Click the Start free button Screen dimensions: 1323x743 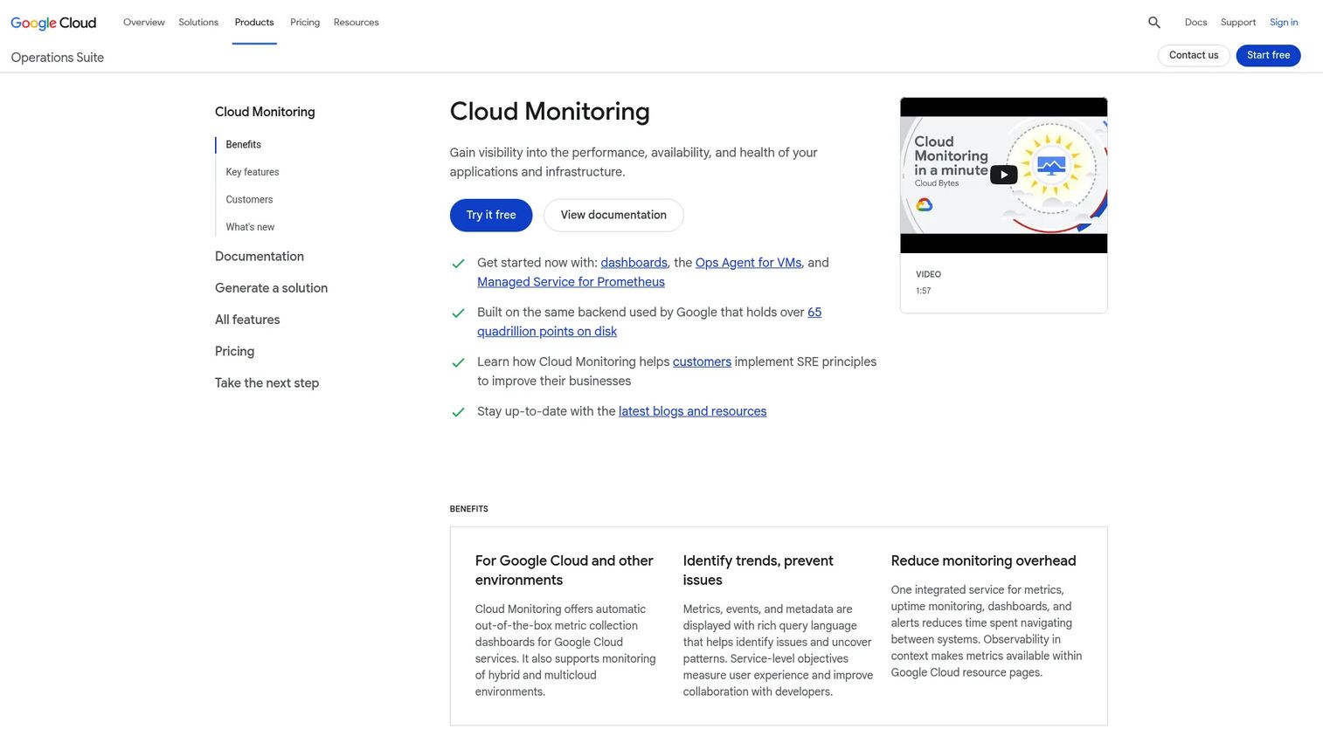pyautogui.click(x=1268, y=55)
